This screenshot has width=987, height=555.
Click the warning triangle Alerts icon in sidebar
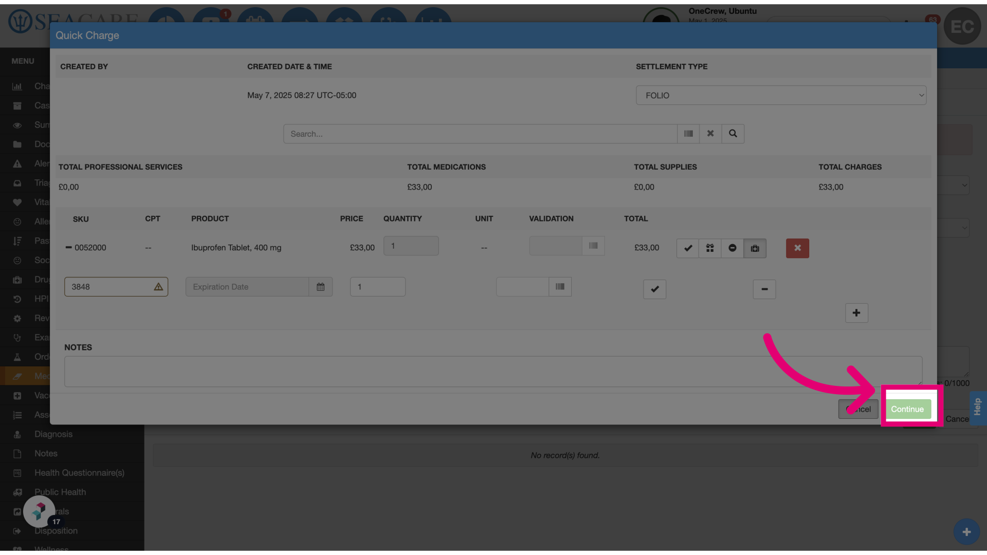(17, 164)
